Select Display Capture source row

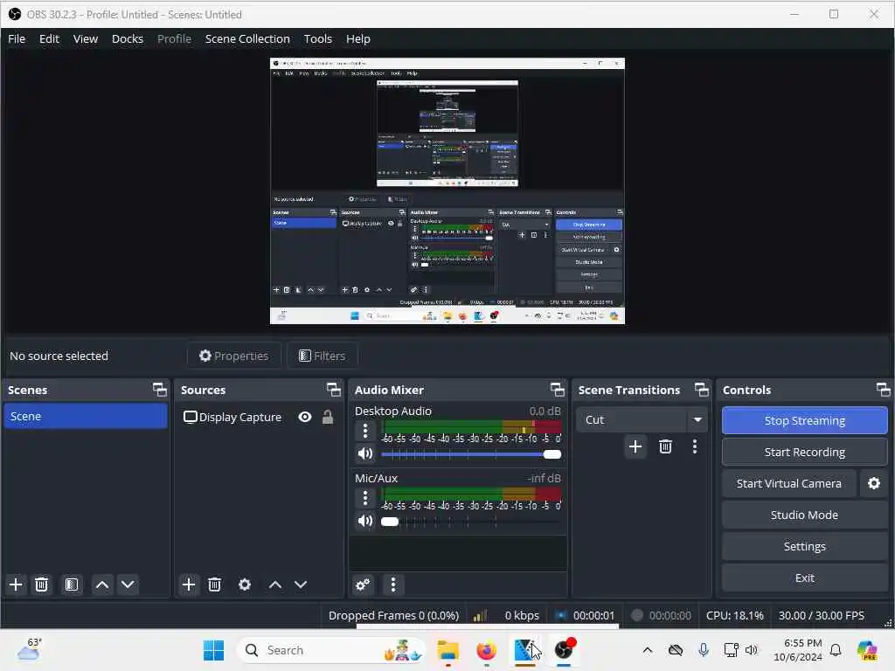click(258, 417)
